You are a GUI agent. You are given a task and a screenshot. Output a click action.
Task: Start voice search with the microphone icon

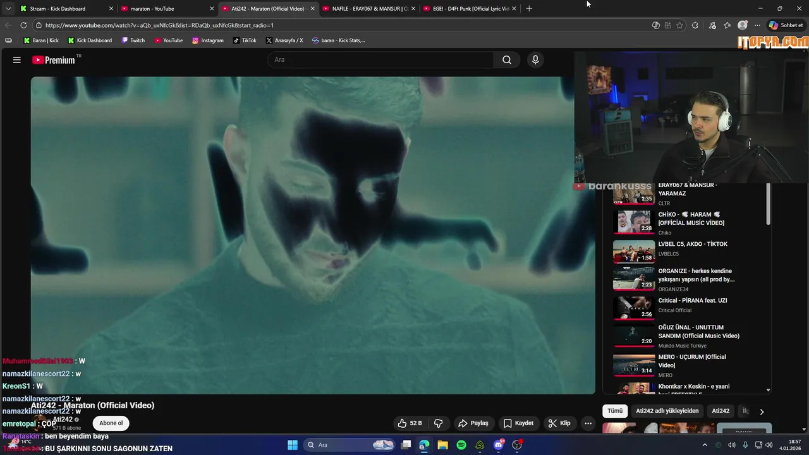pyautogui.click(x=535, y=60)
